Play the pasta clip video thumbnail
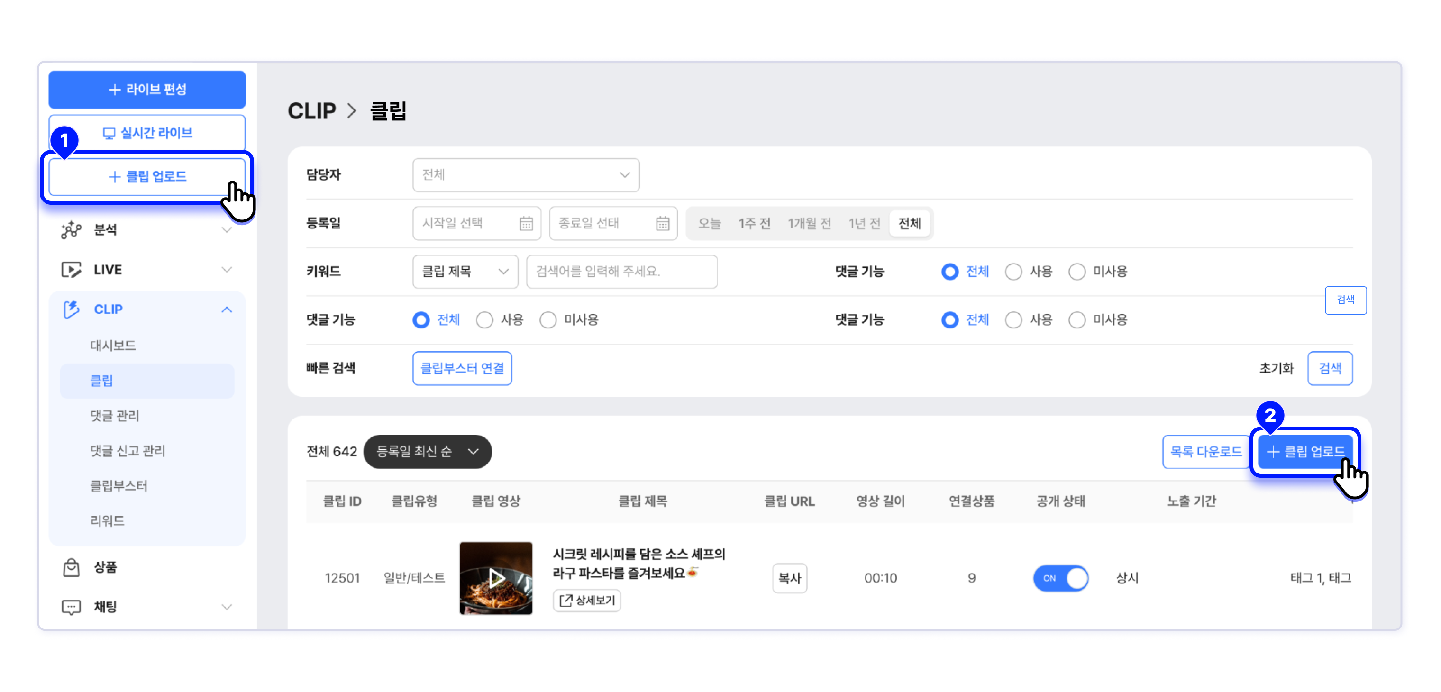Viewport: 1441px width, 692px height. click(496, 578)
